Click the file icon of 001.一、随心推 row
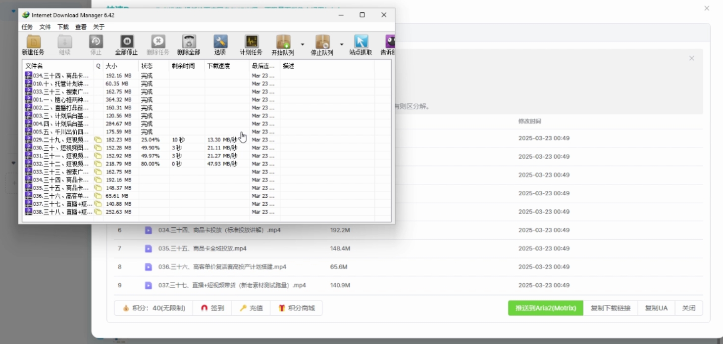Image resolution: width=723 pixels, height=344 pixels. pos(29,100)
